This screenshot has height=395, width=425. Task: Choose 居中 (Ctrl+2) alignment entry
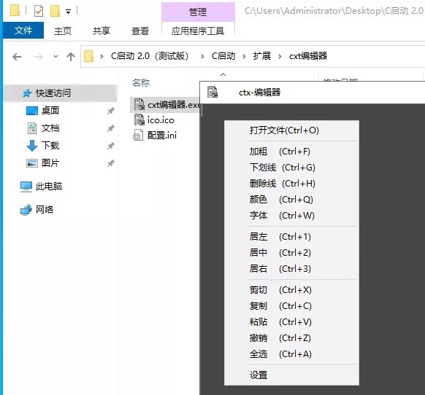coord(291,253)
